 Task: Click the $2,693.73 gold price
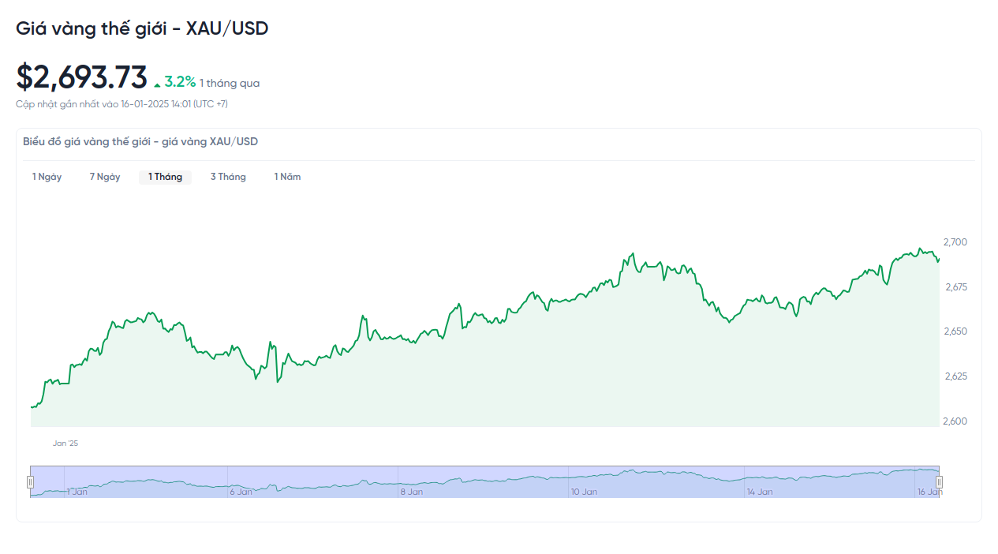(x=82, y=77)
